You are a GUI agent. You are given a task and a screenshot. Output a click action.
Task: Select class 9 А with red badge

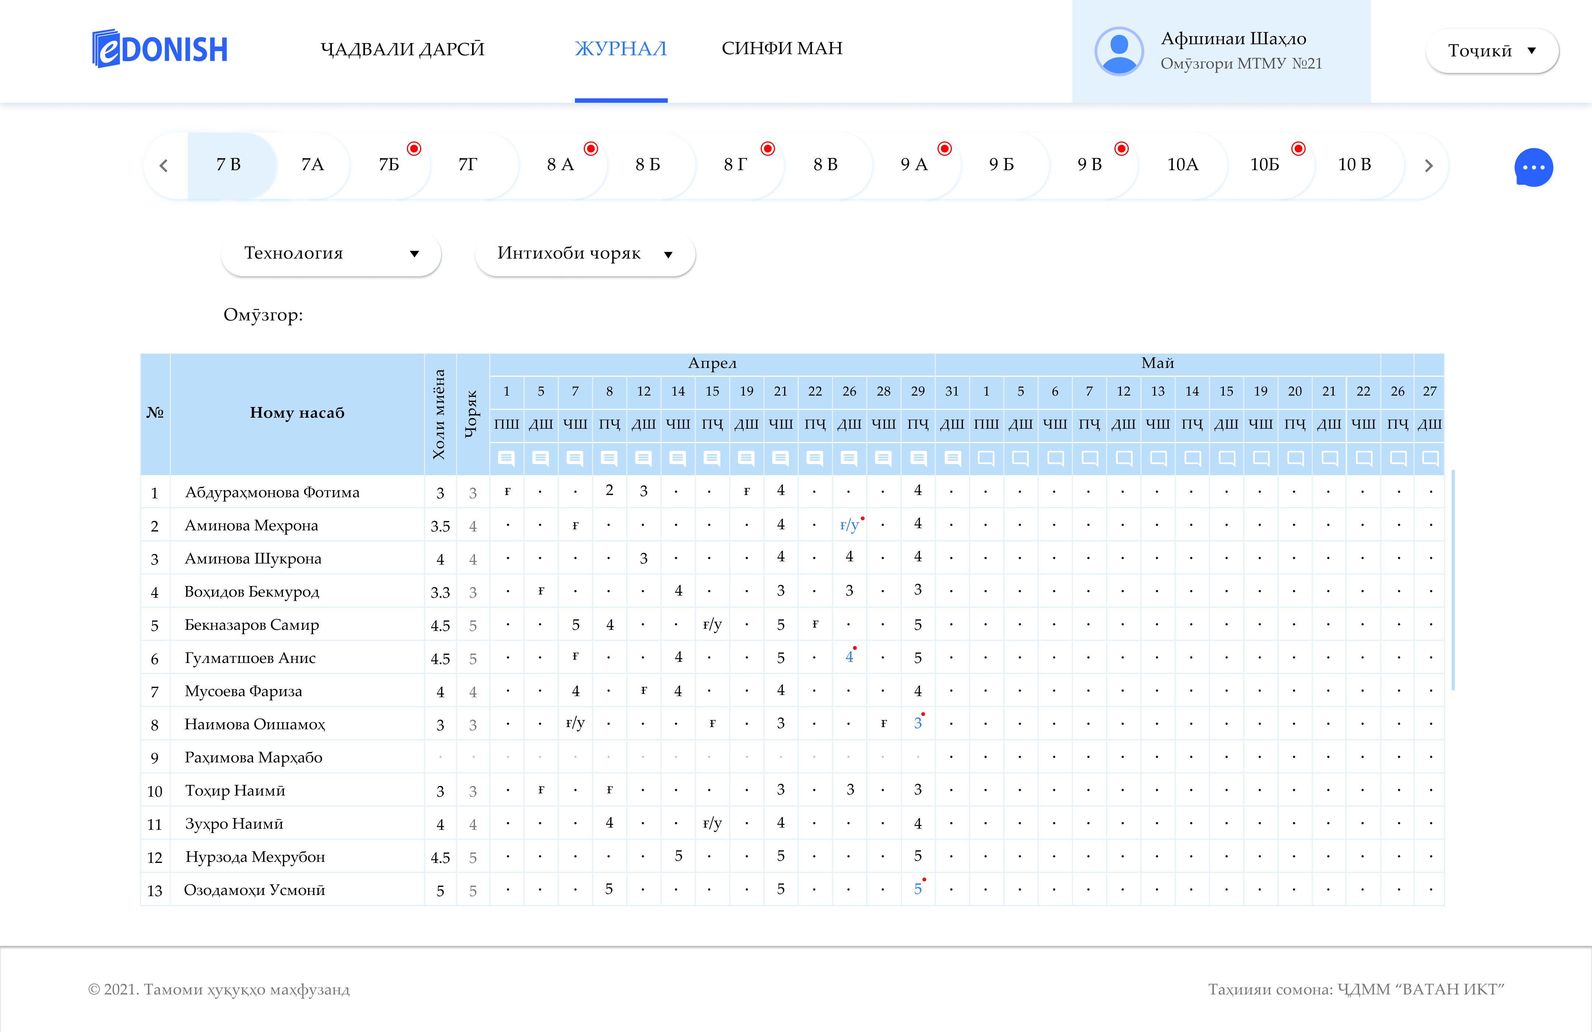pos(914,164)
